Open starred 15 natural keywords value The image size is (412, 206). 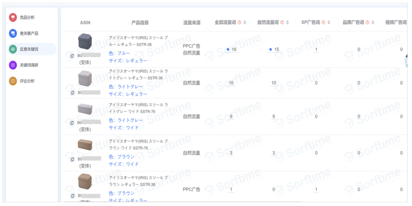tap(274, 50)
